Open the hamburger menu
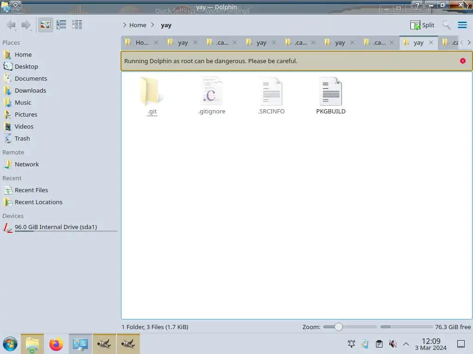The width and height of the screenshot is (473, 354). pyautogui.click(x=462, y=25)
